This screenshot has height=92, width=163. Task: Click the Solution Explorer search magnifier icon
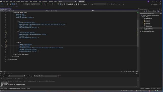160,13
